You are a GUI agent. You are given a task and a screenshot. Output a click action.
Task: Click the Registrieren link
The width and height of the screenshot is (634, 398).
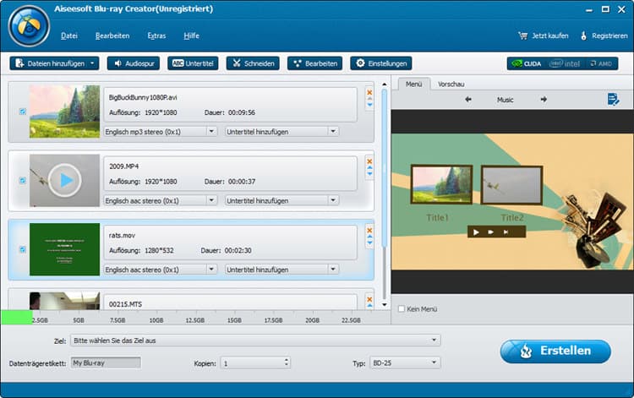point(604,35)
